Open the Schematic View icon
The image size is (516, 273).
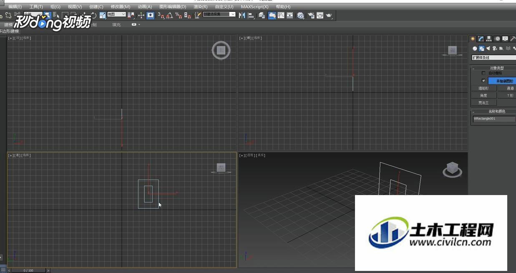[290, 15]
